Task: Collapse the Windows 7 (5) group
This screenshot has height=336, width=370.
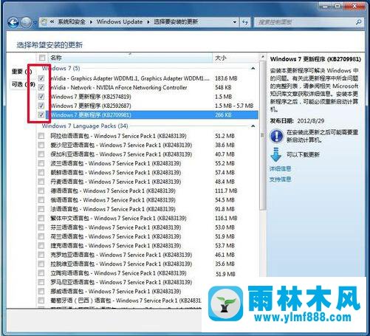Action: coord(253,69)
